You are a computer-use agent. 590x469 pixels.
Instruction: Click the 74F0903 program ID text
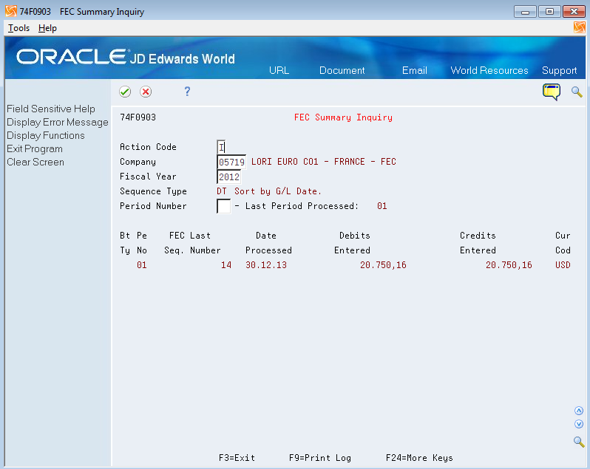point(138,117)
